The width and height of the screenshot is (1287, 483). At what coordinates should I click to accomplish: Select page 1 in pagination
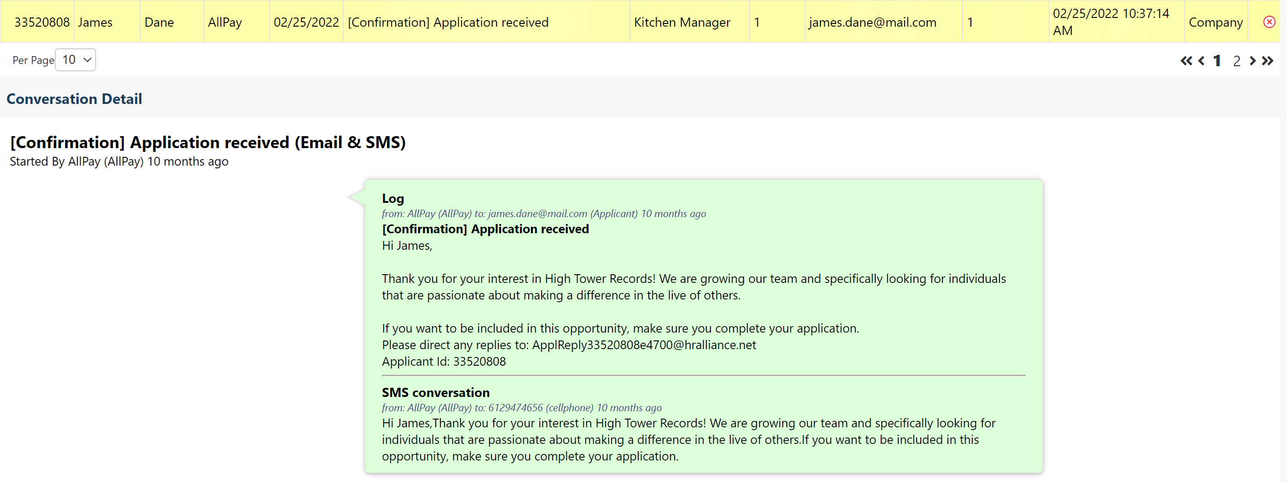[1217, 61]
